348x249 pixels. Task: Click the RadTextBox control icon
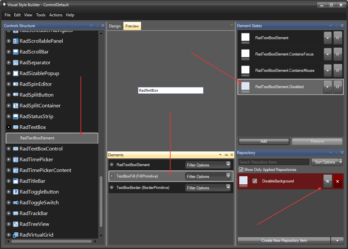pos(16,127)
